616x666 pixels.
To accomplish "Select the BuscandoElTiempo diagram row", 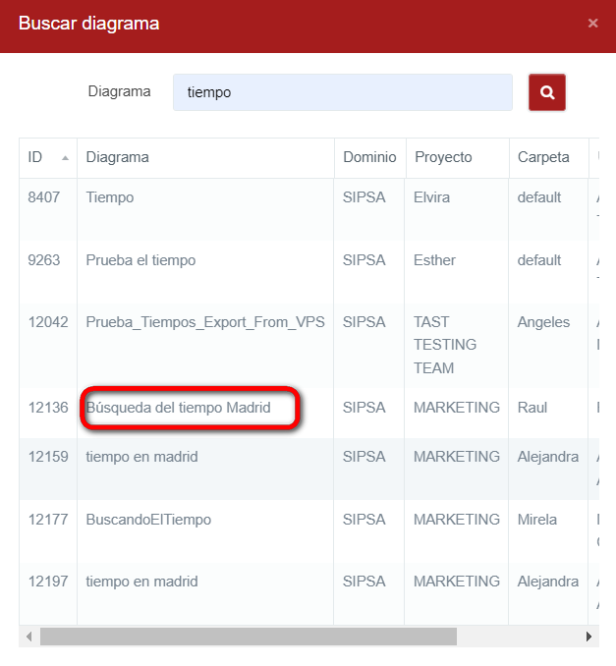I will pos(148,520).
